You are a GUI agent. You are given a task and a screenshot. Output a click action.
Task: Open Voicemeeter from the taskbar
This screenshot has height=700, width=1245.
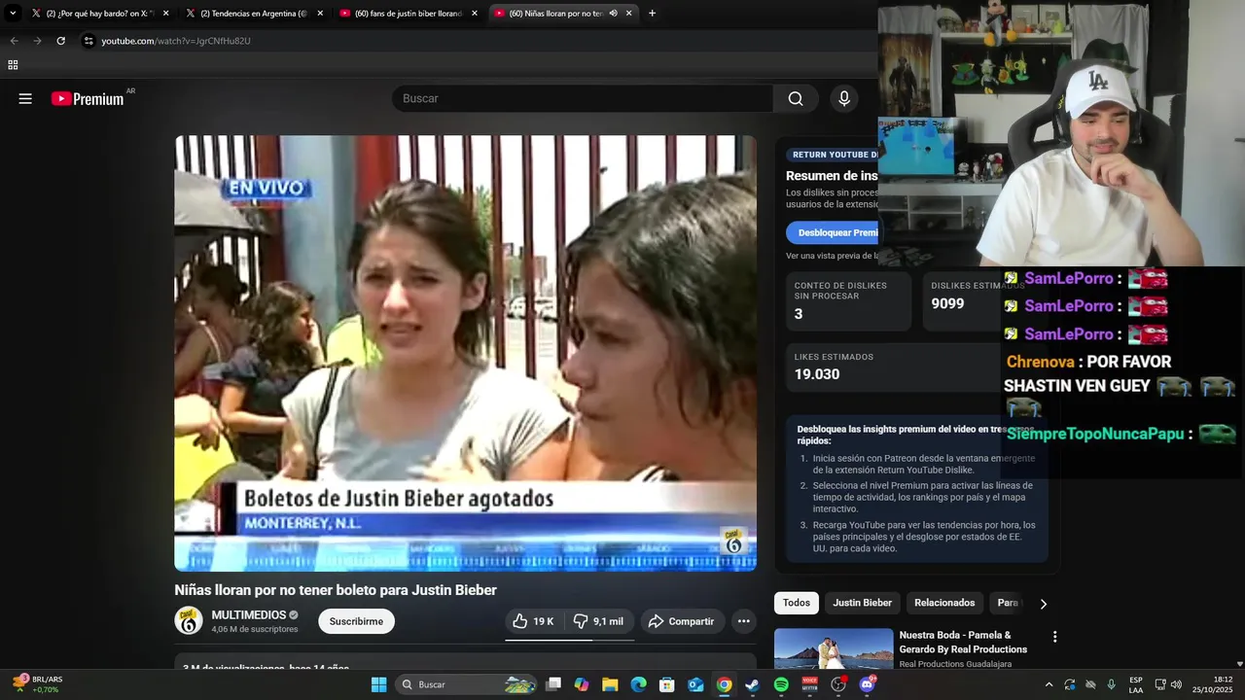[x=809, y=684]
